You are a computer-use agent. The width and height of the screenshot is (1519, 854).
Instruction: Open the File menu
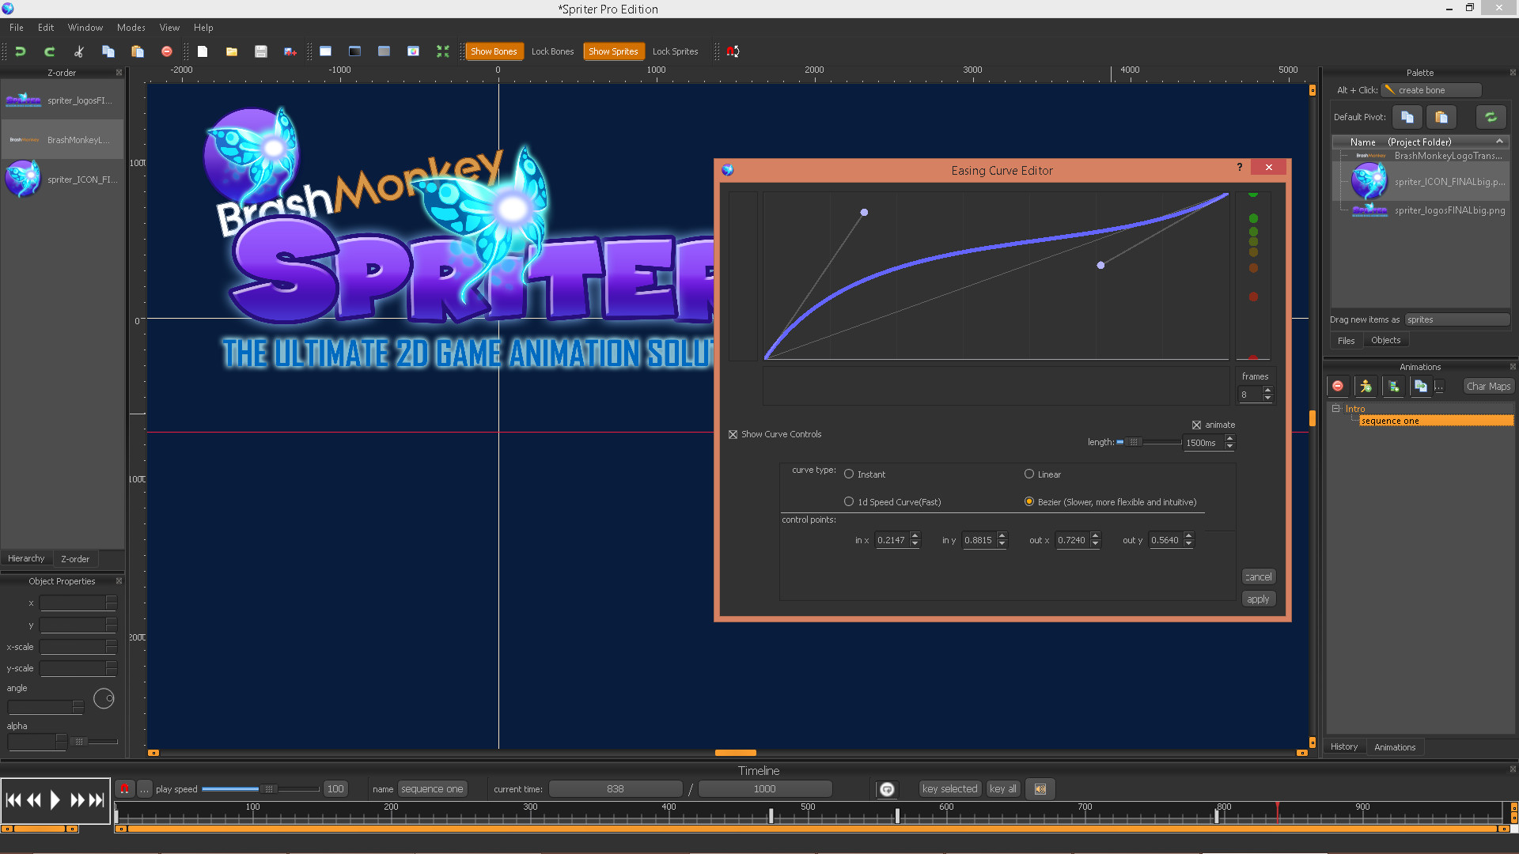coord(16,27)
